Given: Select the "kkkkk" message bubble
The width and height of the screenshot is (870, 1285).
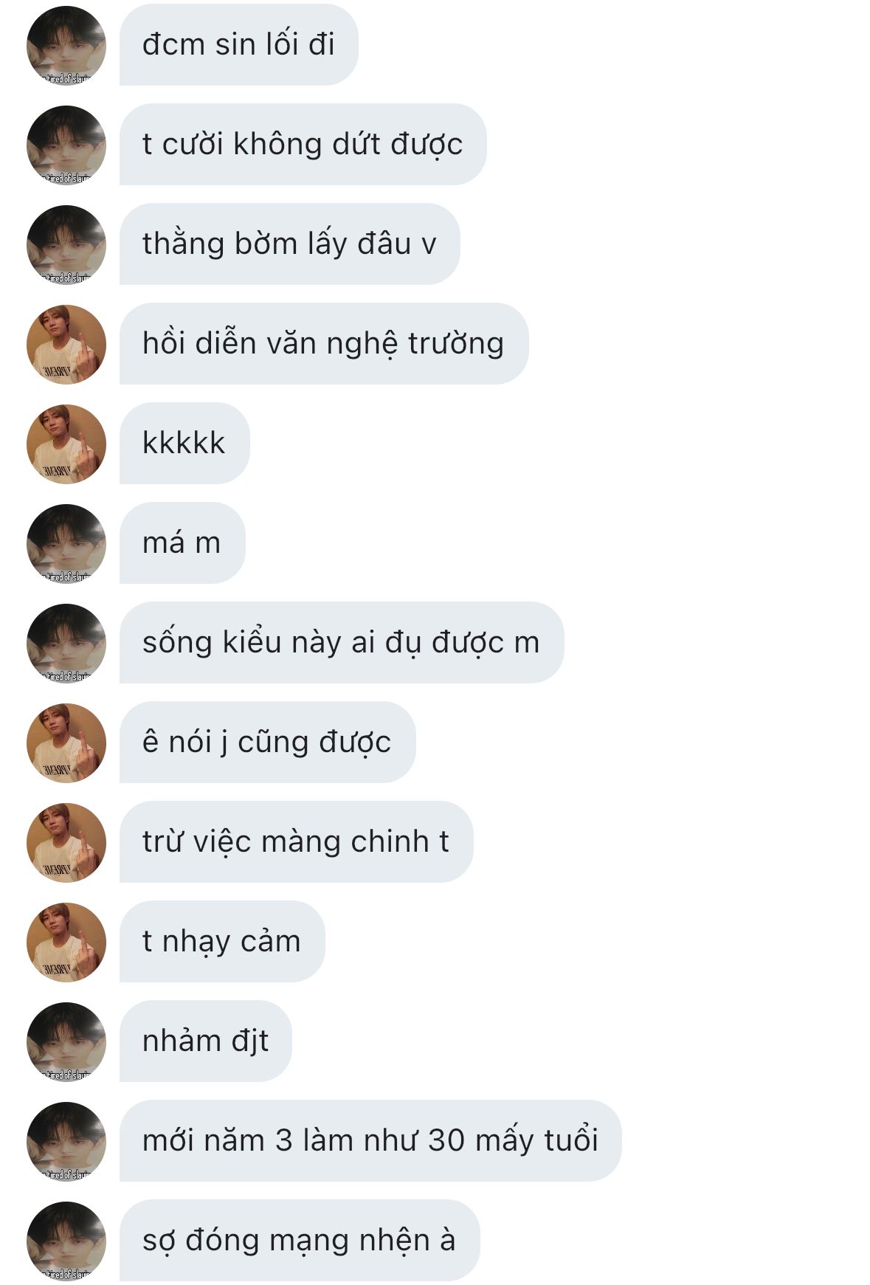Looking at the screenshot, I should (x=184, y=444).
